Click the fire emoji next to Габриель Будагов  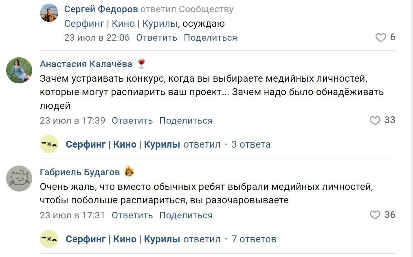[x=129, y=171]
